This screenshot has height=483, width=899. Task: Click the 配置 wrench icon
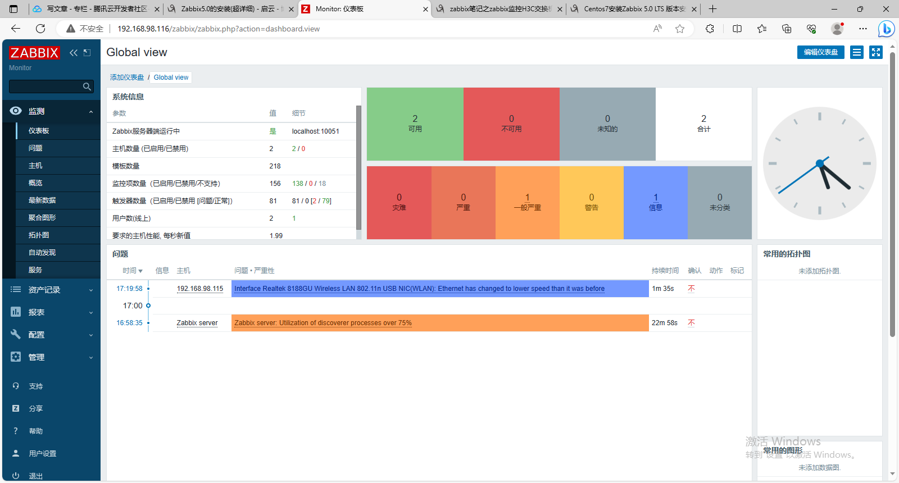point(16,334)
